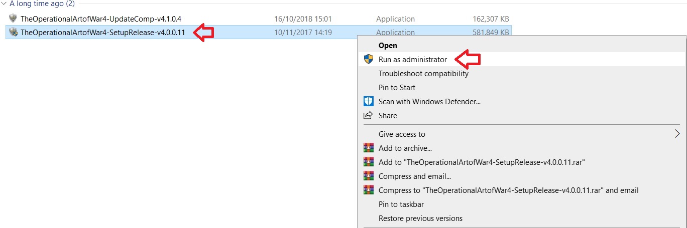Choose Compress to "...v4.0.0.11.rar" and email
Viewport: 687px width, 228px height.
[509, 190]
